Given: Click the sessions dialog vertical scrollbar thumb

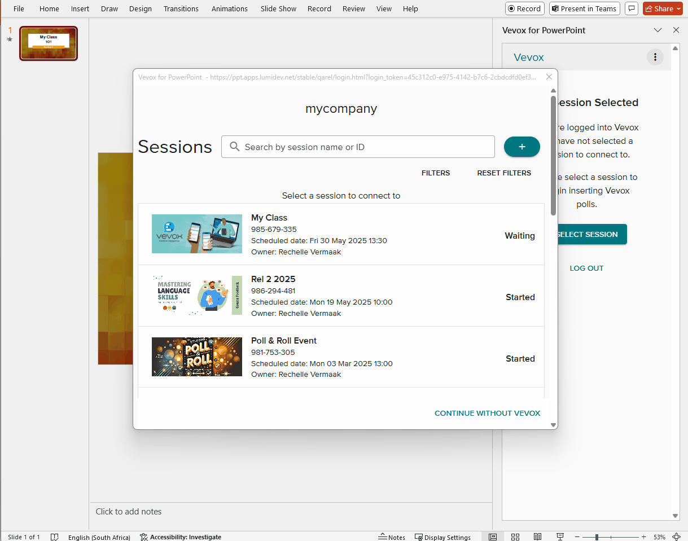Looking at the screenshot, I should point(554,156).
